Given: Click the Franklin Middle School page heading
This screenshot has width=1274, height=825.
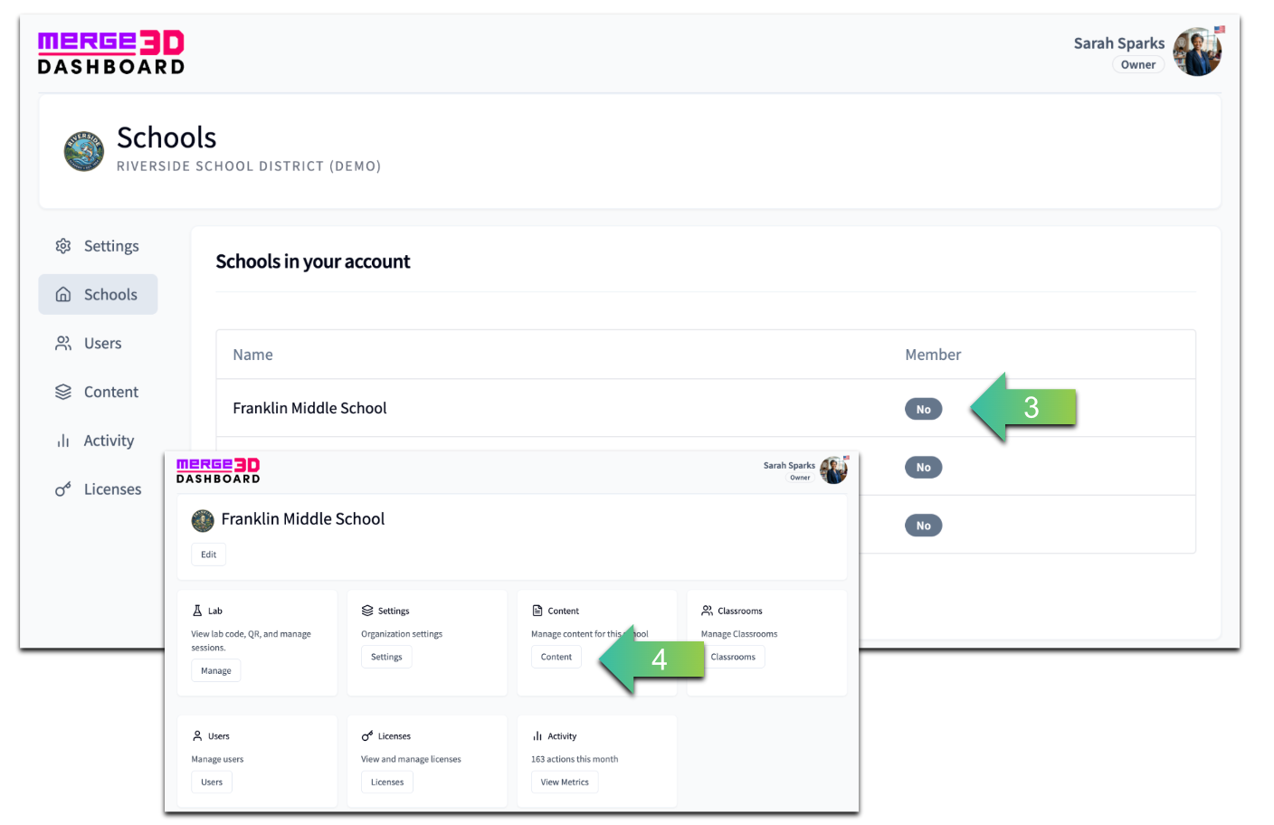Looking at the screenshot, I should coord(303,519).
